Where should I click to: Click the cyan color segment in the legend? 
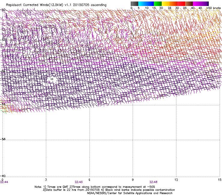point(142,4)
